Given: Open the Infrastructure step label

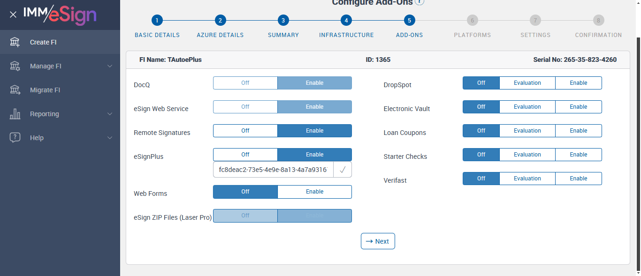Looking at the screenshot, I should point(346,35).
